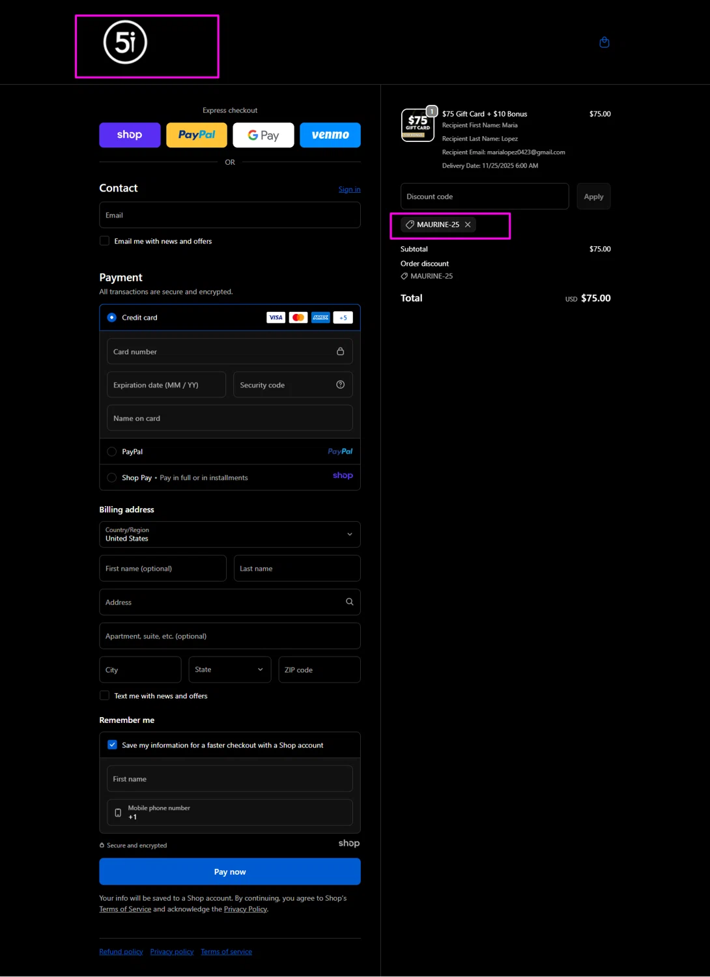The height and width of the screenshot is (977, 710).
Task: Click the $75 Gift Card + $10 Bonus title
Action: 485,114
